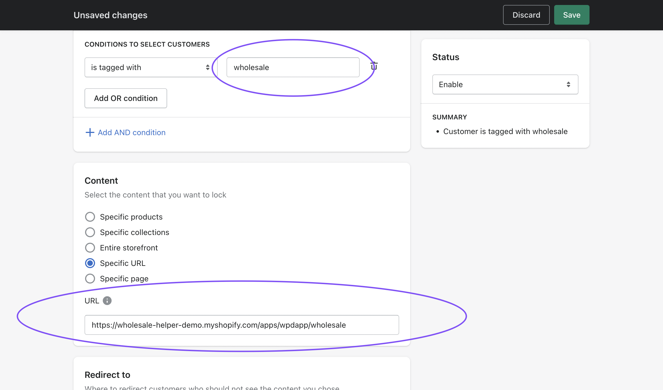Viewport: 663px width, 390px height.
Task: Discard the unsaved changes
Action: click(526, 15)
